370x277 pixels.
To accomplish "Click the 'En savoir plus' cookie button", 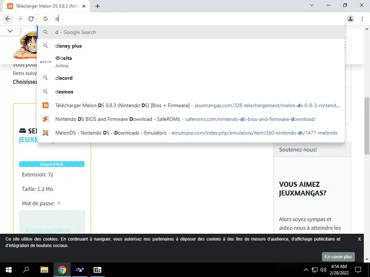I will pos(338,257).
